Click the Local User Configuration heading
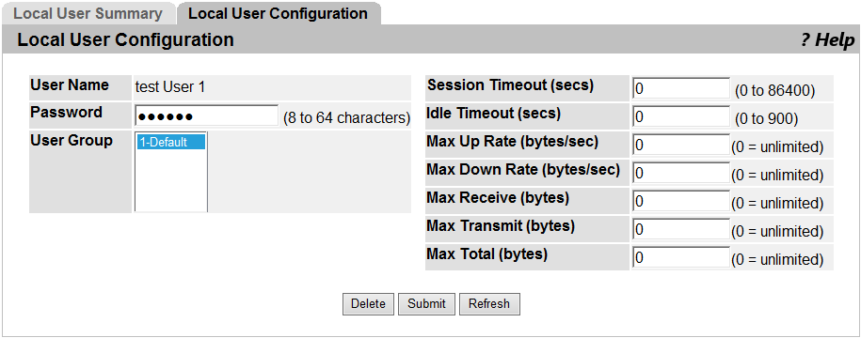The width and height of the screenshot is (861, 338). click(126, 40)
